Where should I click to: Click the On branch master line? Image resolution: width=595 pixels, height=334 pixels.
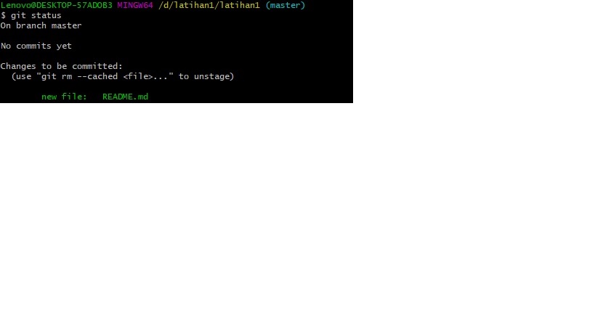tap(41, 26)
